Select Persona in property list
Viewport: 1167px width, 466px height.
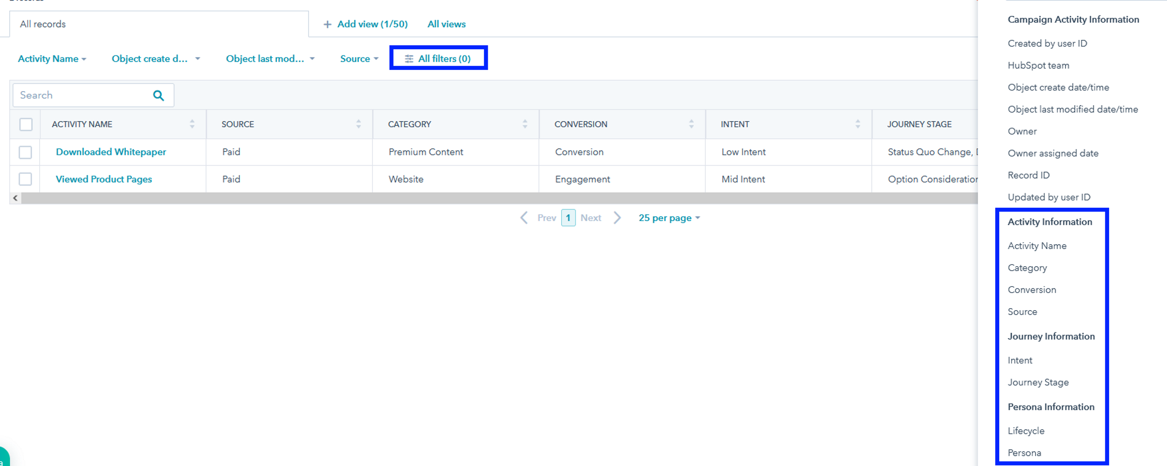coord(1024,453)
